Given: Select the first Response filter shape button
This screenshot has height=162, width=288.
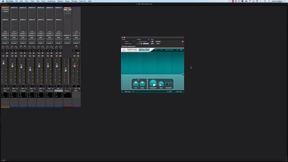Looking at the screenshot, I should pyautogui.click(x=166, y=84).
